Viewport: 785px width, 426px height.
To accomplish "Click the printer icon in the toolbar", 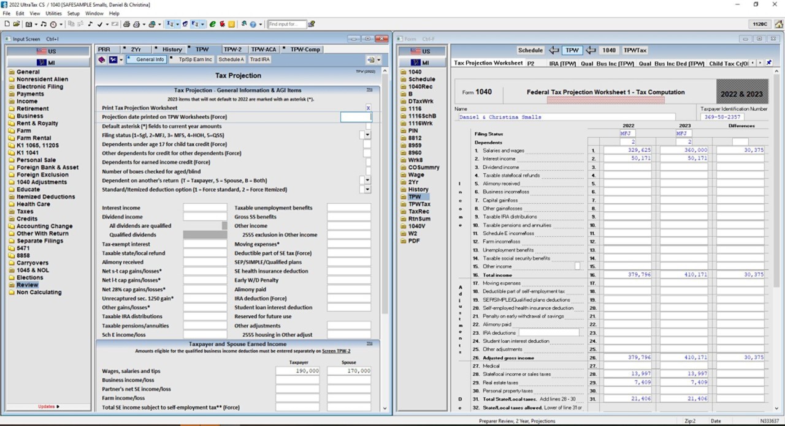I will (127, 24).
